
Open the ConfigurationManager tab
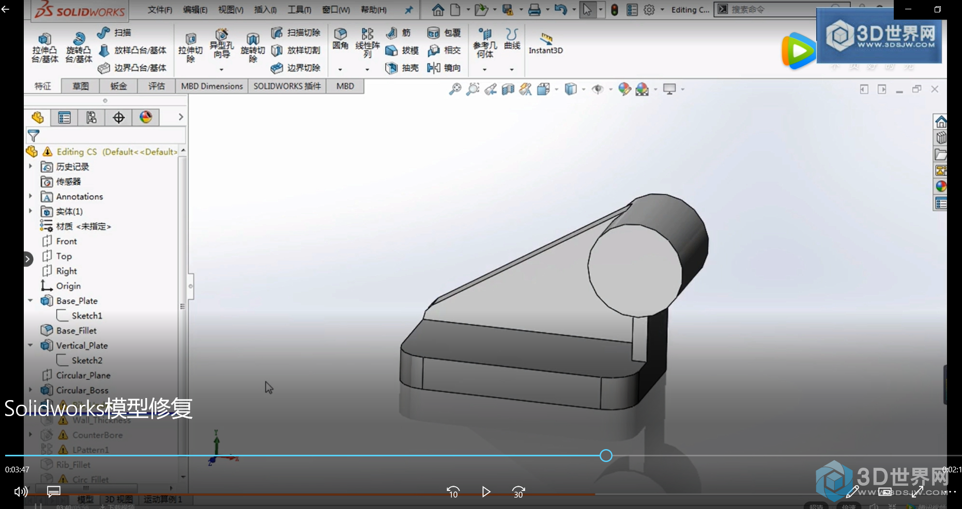click(91, 118)
